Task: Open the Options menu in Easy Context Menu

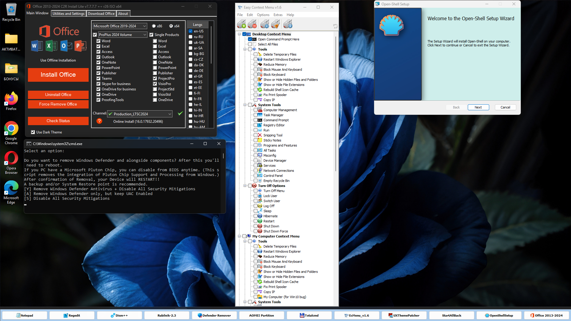Action: point(263,15)
